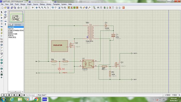Rotate anti-clockwise with the lower rotate arrow
Image resolution: width=181 pixels, height=102 pixels.
(x=5, y=15)
